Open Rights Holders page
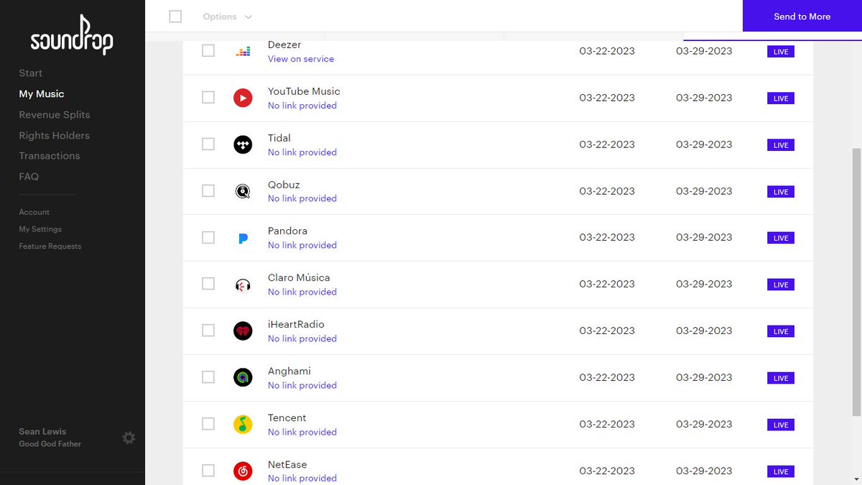This screenshot has width=862, height=485. click(55, 136)
